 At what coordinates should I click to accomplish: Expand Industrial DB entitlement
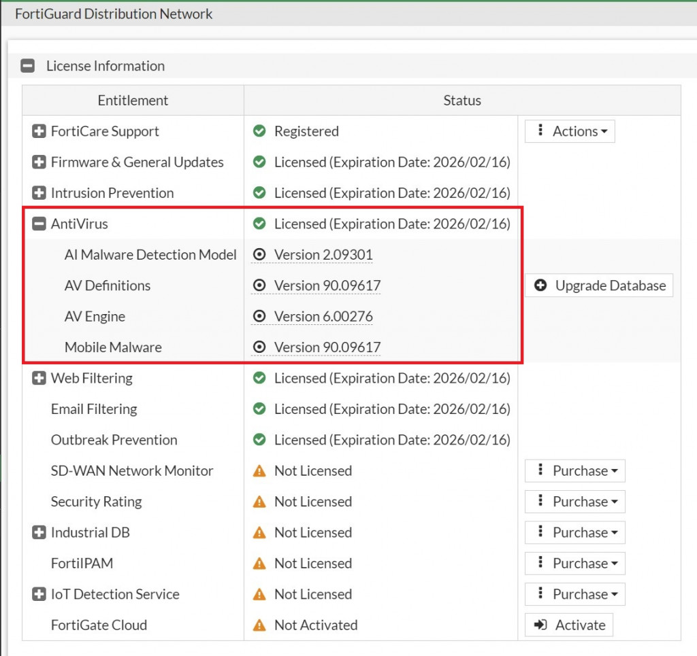39,532
